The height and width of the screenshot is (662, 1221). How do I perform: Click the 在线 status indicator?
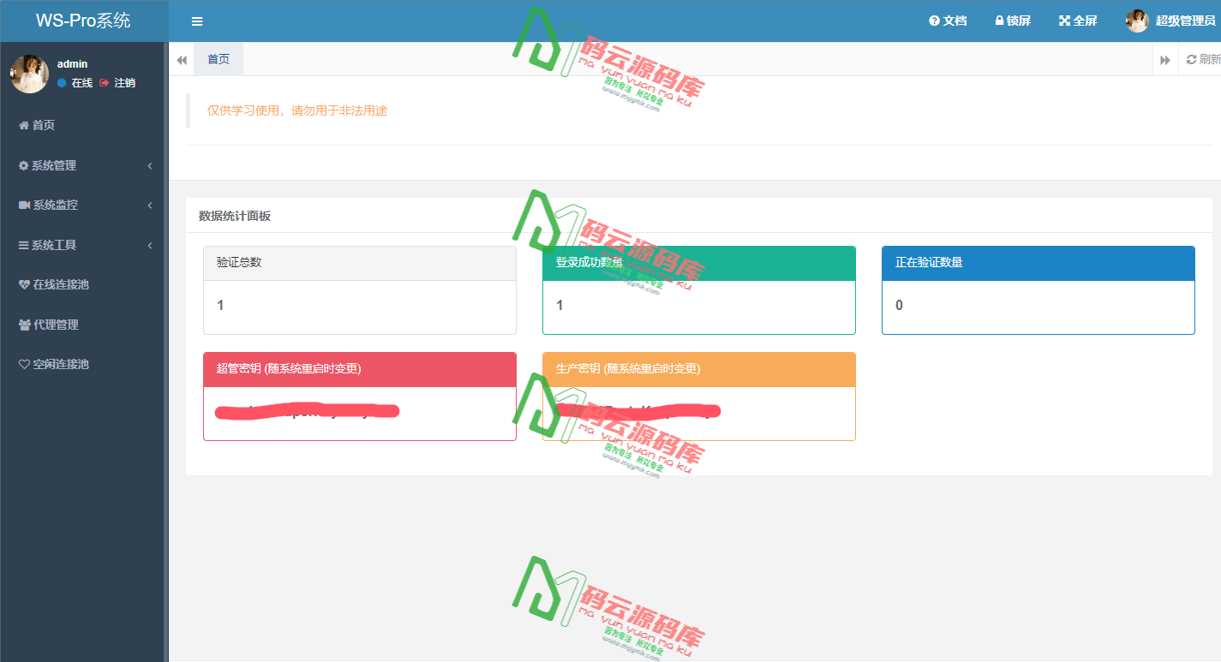[75, 83]
